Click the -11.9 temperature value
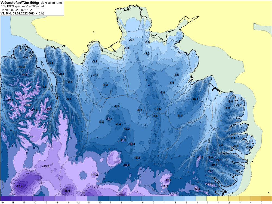272x204 pixels. pos(209,184)
